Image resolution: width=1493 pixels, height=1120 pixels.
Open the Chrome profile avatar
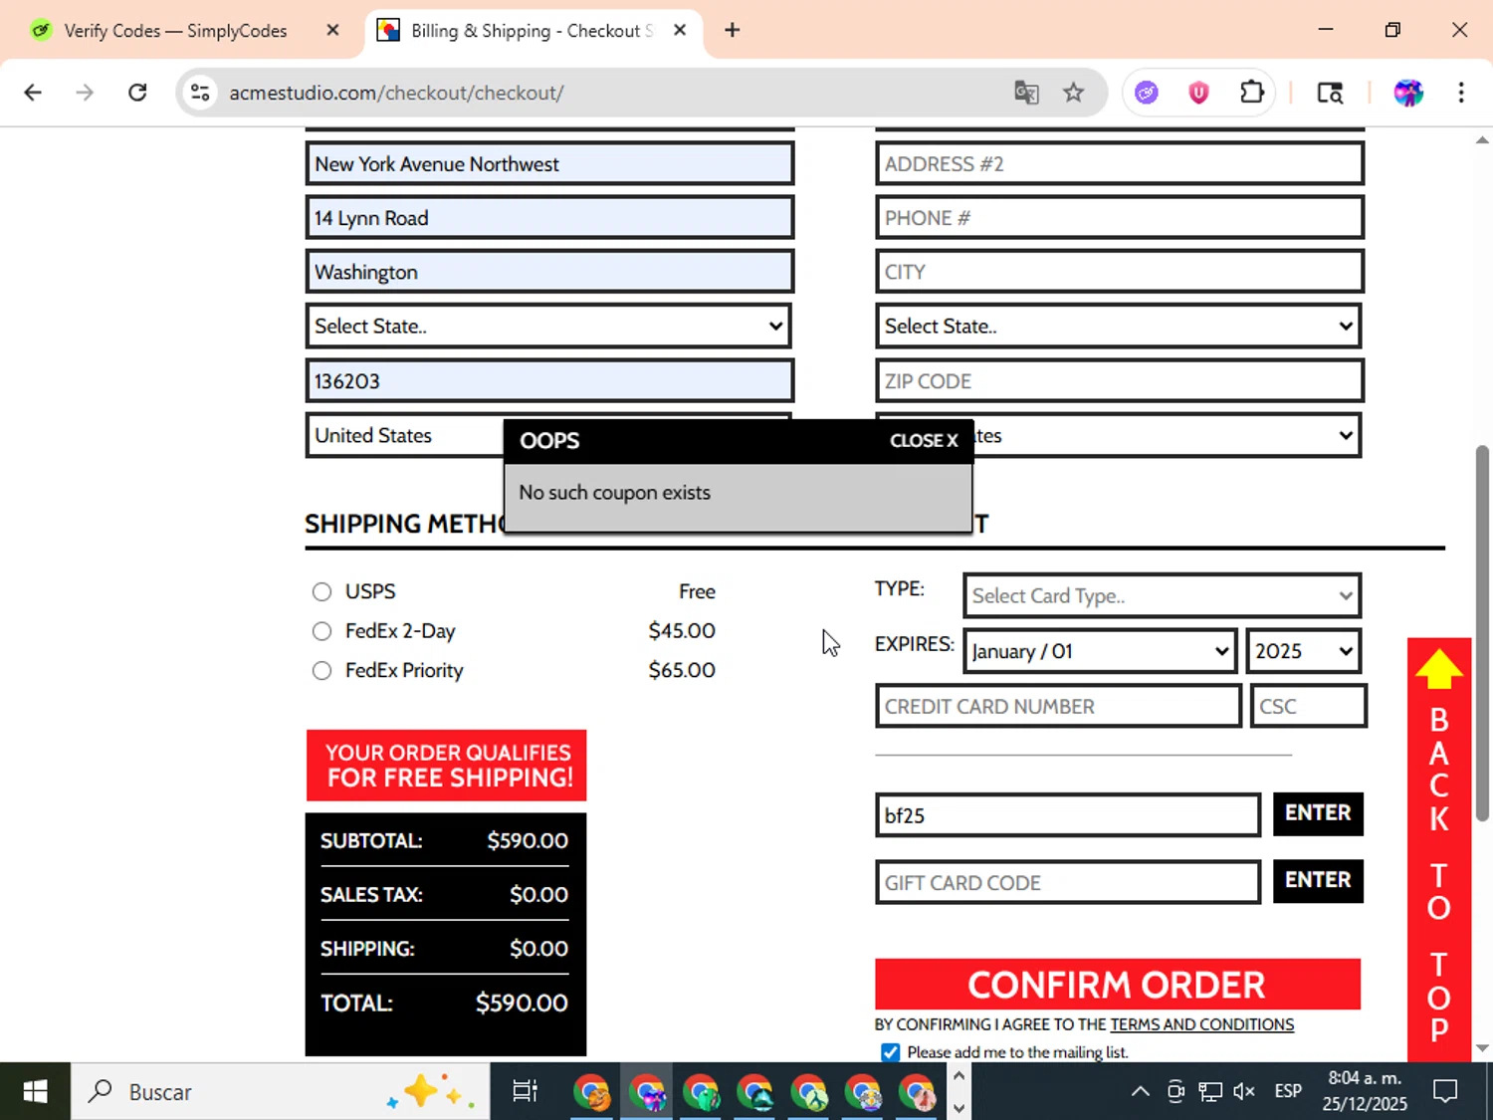1408,93
